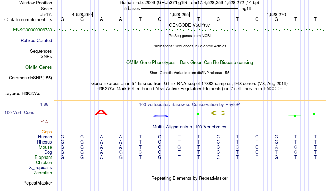
Task: Click the Mouse species row label
Action: pyautogui.click(x=45, y=147)
